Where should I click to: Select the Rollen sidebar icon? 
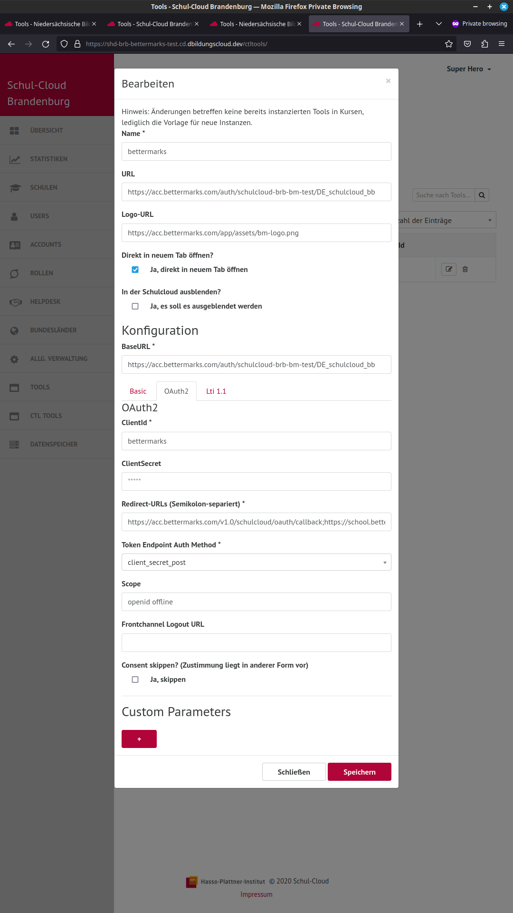[x=15, y=273]
